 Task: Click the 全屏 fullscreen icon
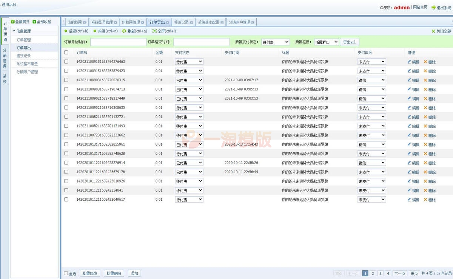pos(154,31)
